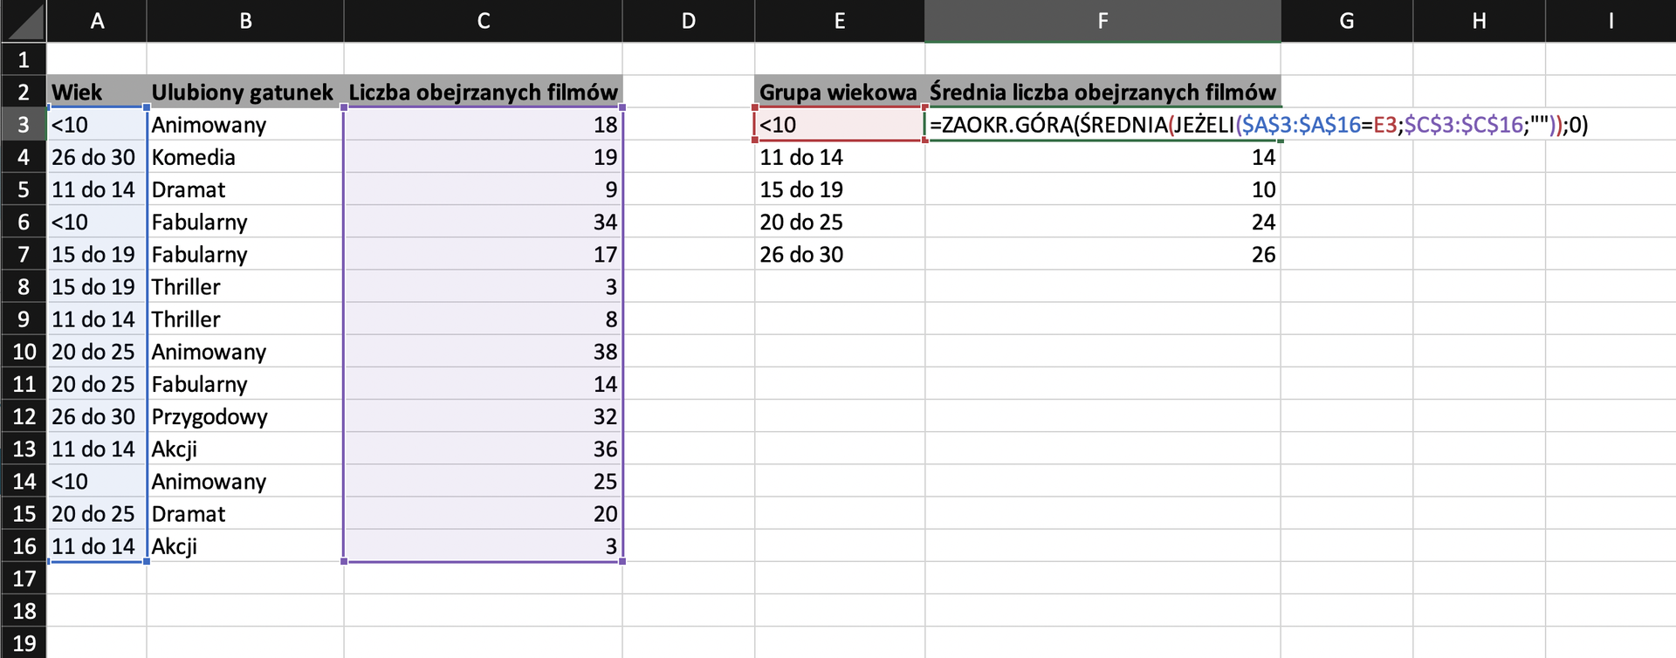Select cell A10 '20 do 25'

pyautogui.click(x=97, y=352)
